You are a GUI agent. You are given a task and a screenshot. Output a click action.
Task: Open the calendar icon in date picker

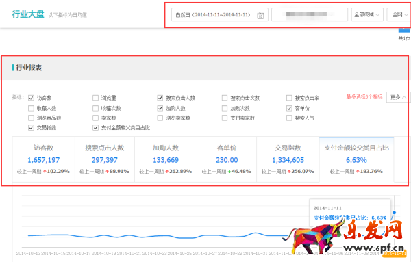pos(260,15)
